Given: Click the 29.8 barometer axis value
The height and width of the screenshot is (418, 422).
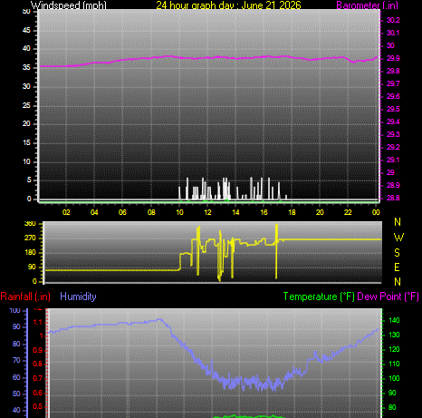Looking at the screenshot, I should click(393, 71).
